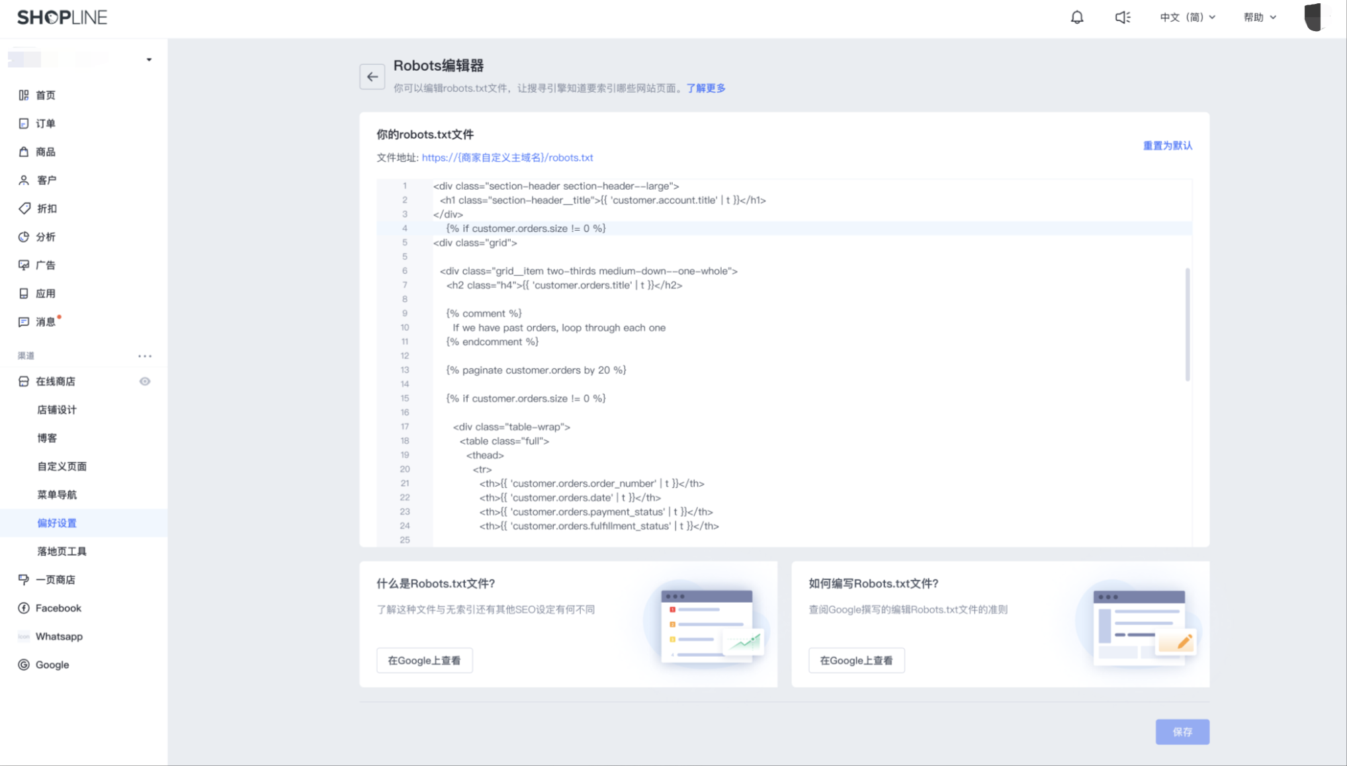1347x766 pixels.
Task: Open channels three-dot more menu
Action: click(145, 356)
